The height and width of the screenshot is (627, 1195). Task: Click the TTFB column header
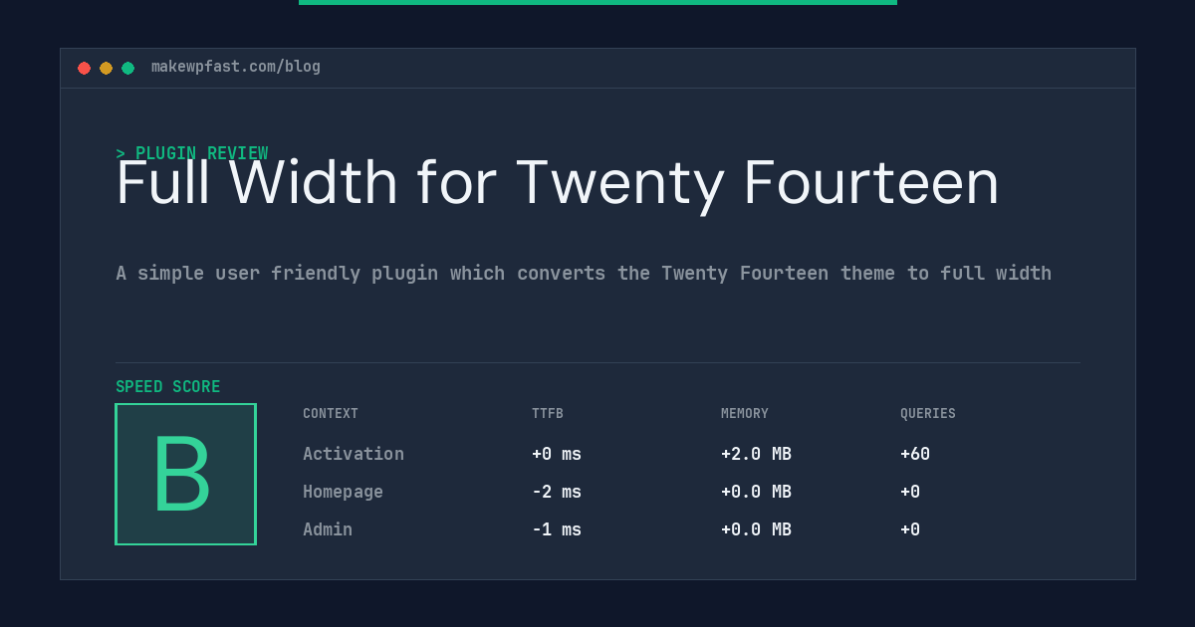tap(548, 414)
